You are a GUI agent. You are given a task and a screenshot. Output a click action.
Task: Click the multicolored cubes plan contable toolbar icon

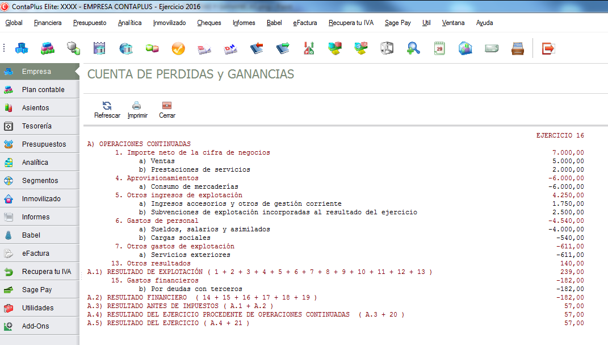click(48, 48)
